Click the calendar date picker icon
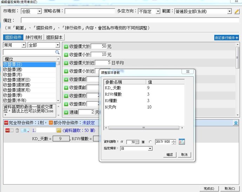The height and width of the screenshot is (192, 242). [x=181, y=142]
